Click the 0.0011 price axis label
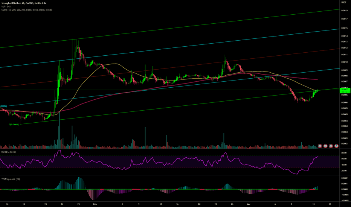 344,54
